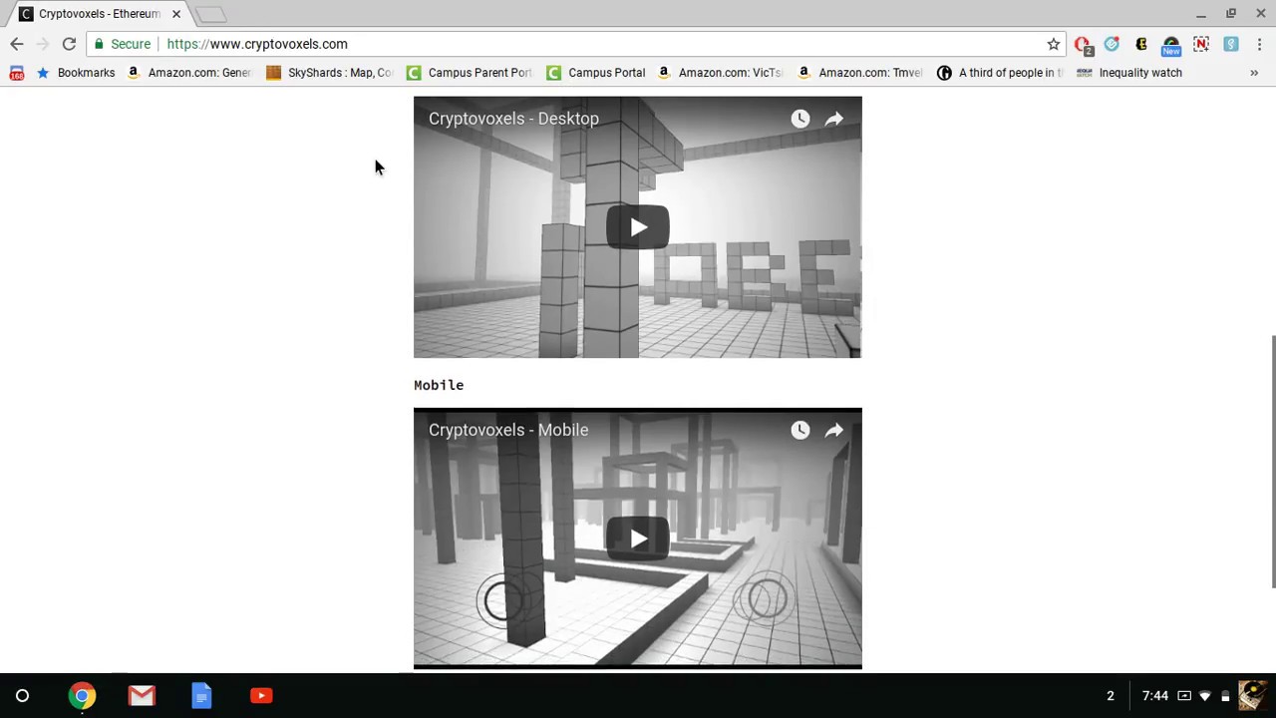Image resolution: width=1276 pixels, height=718 pixels.
Task: Watch later on the Mobile video
Action: pos(800,430)
